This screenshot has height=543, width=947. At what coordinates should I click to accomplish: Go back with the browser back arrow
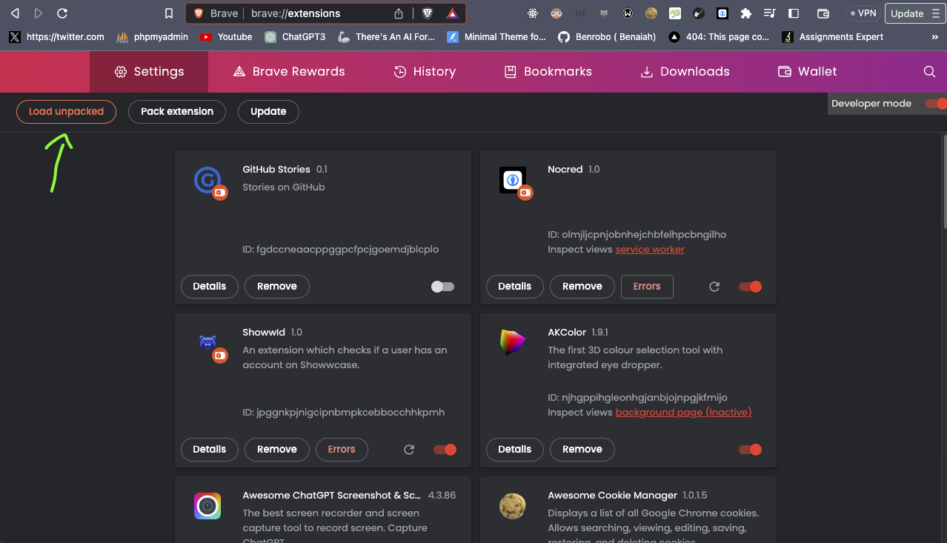tap(15, 13)
